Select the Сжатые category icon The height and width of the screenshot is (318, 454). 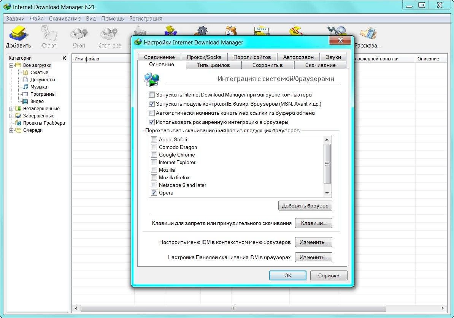25,72
